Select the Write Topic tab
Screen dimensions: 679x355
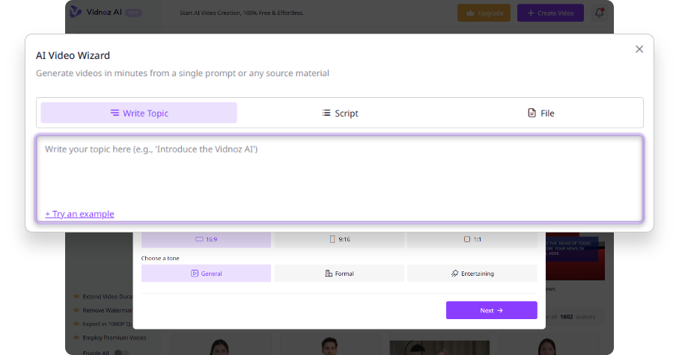[139, 113]
